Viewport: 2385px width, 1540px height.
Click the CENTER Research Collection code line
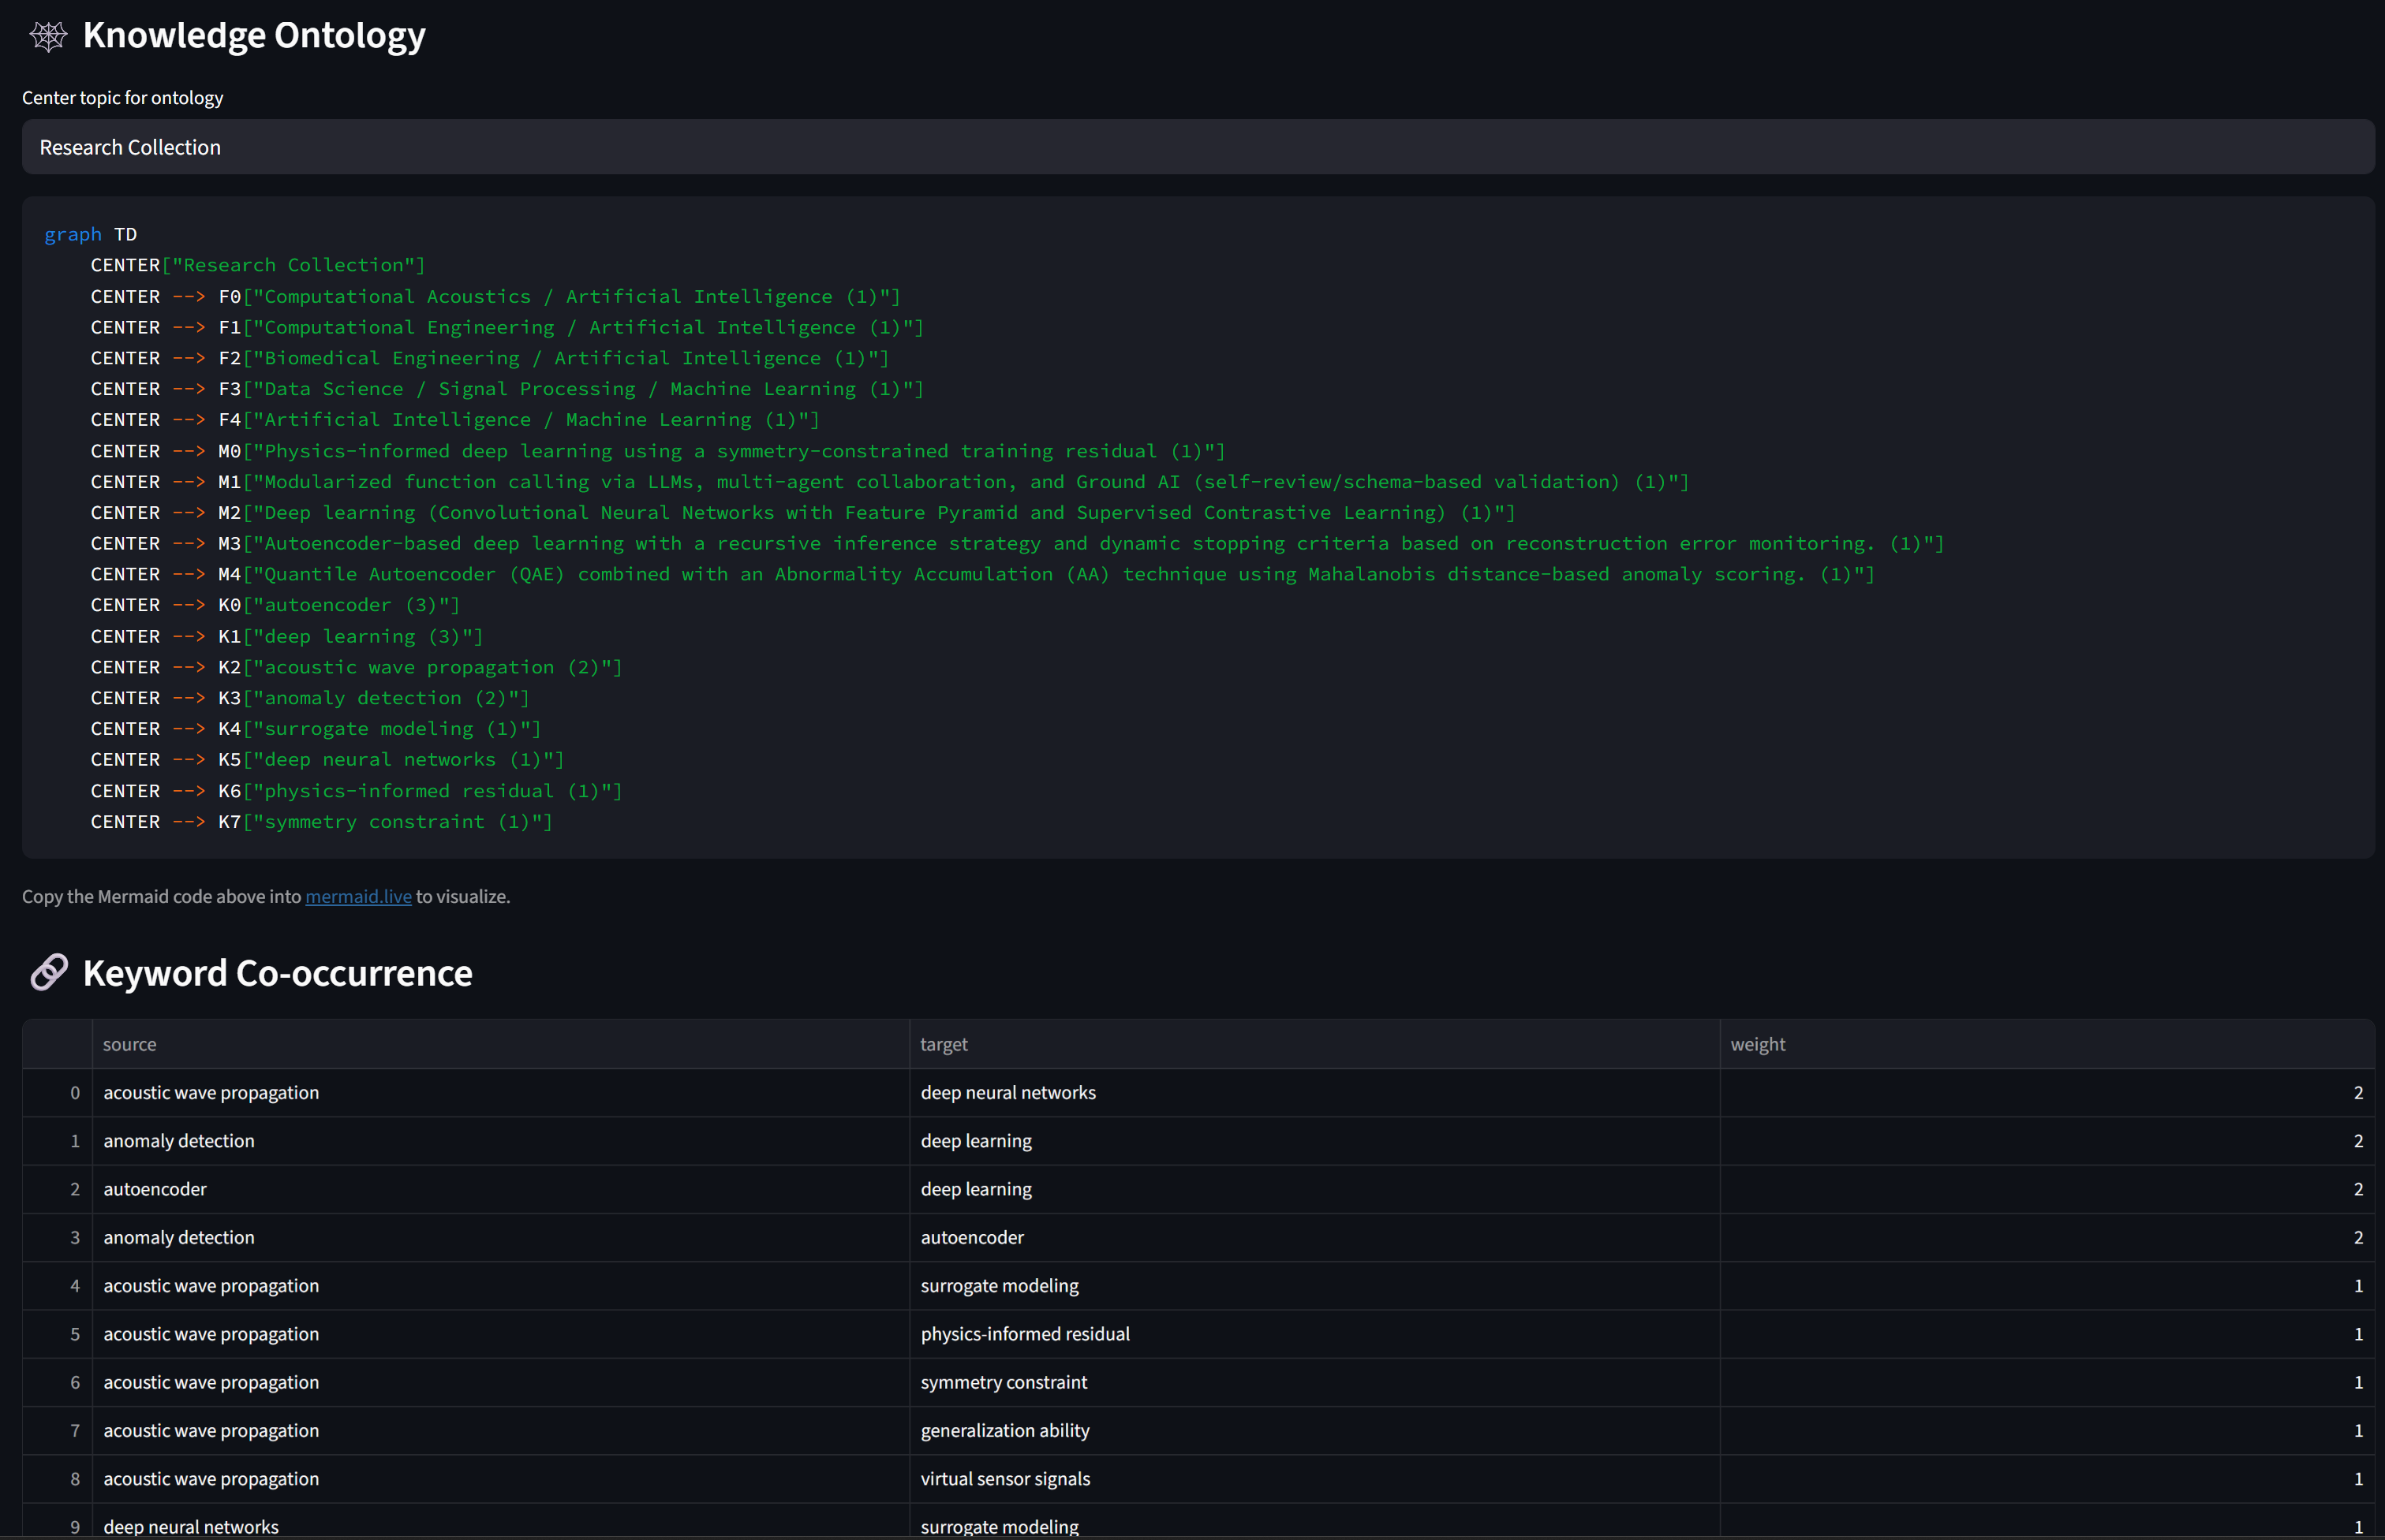click(x=258, y=265)
